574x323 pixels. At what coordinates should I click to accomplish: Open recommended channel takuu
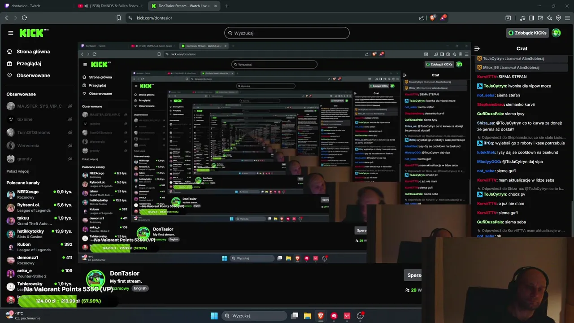click(x=39, y=221)
